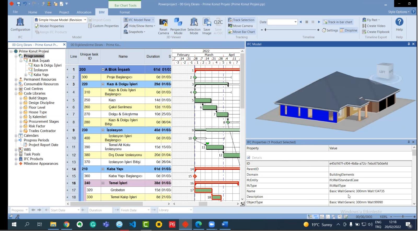The width and height of the screenshot is (418, 231).
Task: Pause the timeline playback
Action: 313,22
